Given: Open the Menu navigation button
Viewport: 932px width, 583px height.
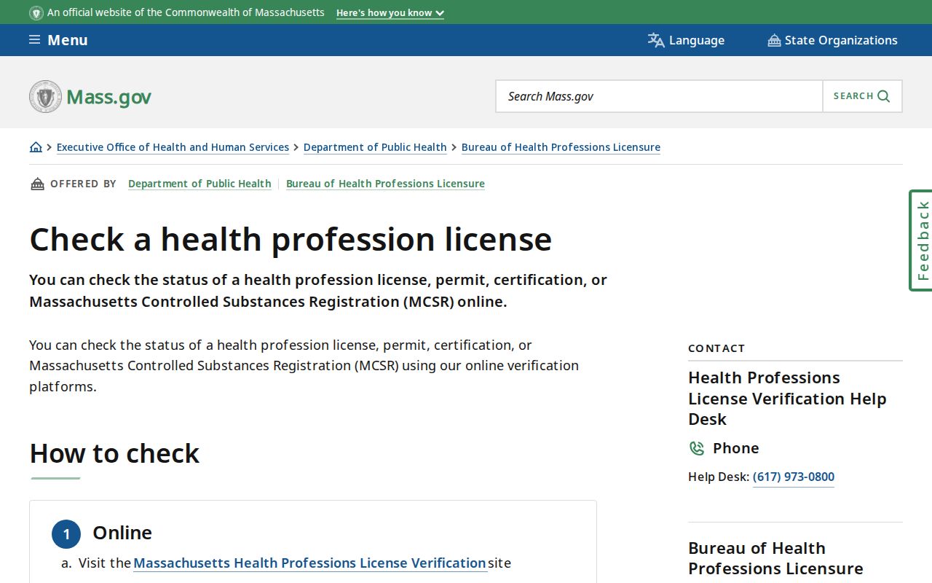Looking at the screenshot, I should [x=58, y=40].
